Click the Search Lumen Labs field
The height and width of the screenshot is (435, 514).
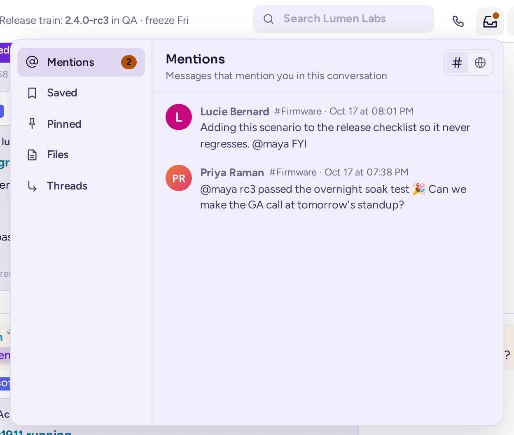(x=343, y=19)
